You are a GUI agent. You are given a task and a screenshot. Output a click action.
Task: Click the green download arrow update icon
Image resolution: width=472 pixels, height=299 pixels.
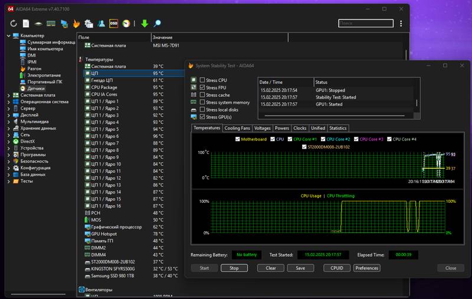[145, 24]
